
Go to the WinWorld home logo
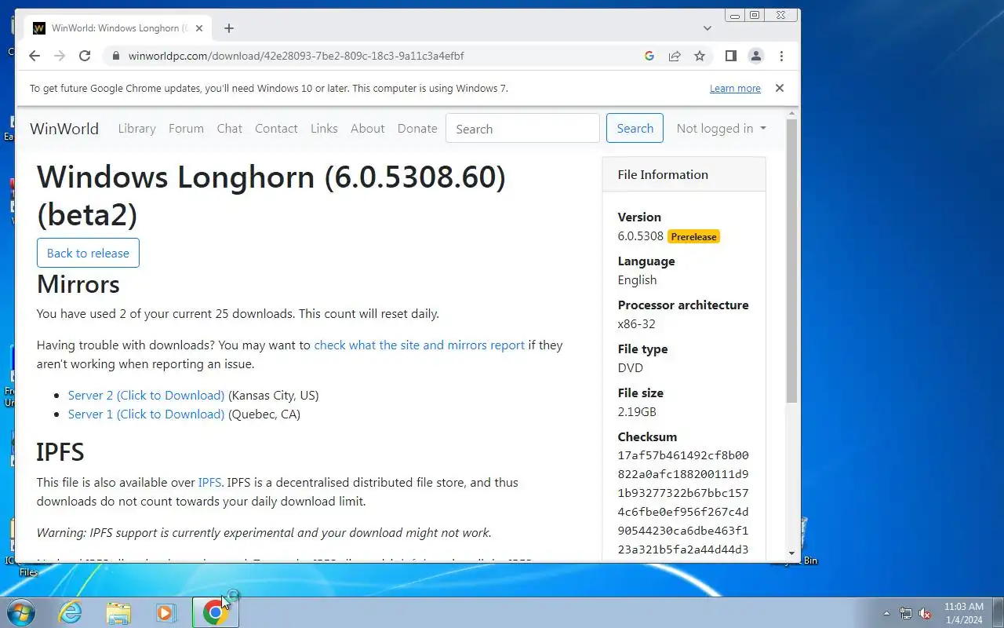(64, 129)
